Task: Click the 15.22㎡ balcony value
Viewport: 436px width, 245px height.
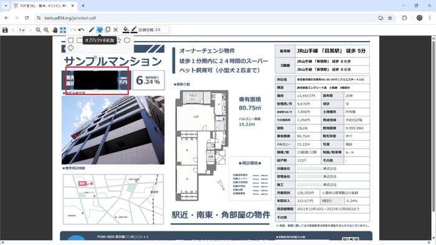Action: click(x=247, y=124)
